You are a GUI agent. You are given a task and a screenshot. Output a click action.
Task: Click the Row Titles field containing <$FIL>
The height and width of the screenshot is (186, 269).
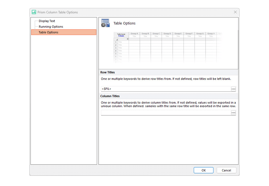165,89
